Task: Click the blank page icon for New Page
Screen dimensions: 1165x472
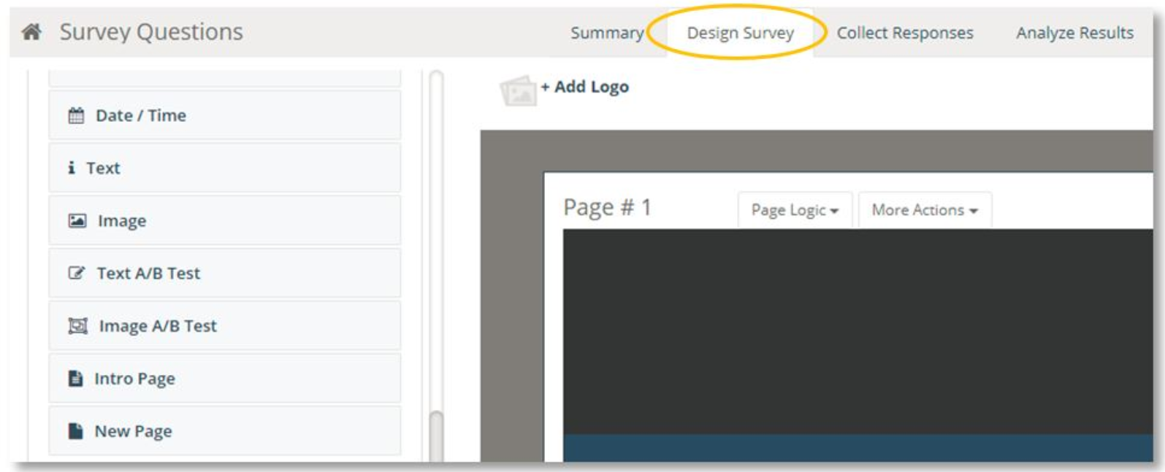Action: click(75, 430)
